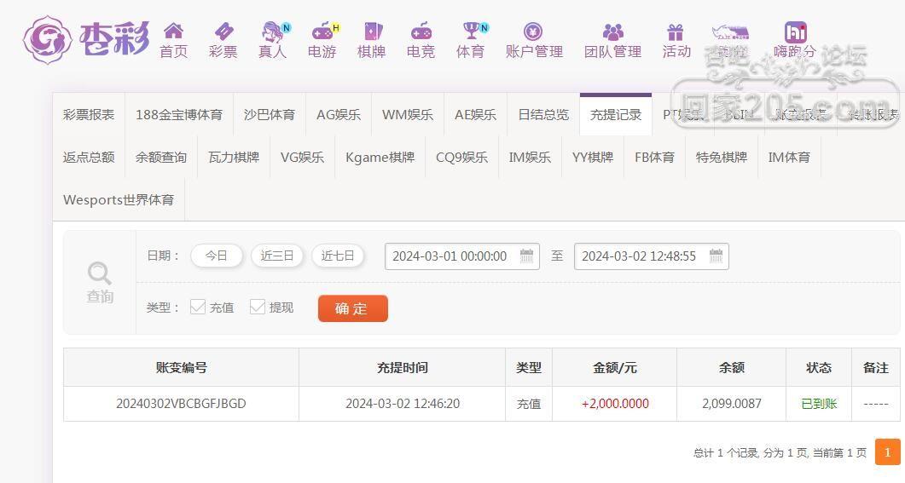
Task: Open the 真人 live dealer icon
Action: point(273,32)
